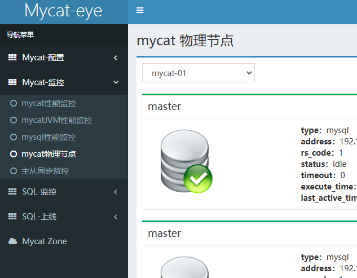
Task: Click the 导航菜单 header text
Action: 20,34
